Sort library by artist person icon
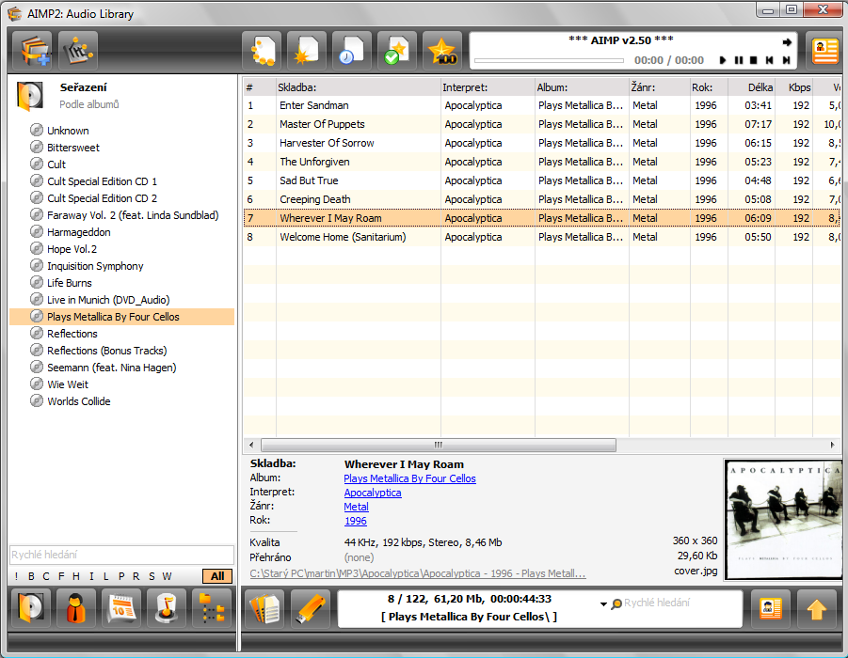This screenshot has height=658, width=848. [x=76, y=608]
